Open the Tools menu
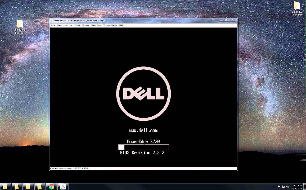 click(x=77, y=25)
